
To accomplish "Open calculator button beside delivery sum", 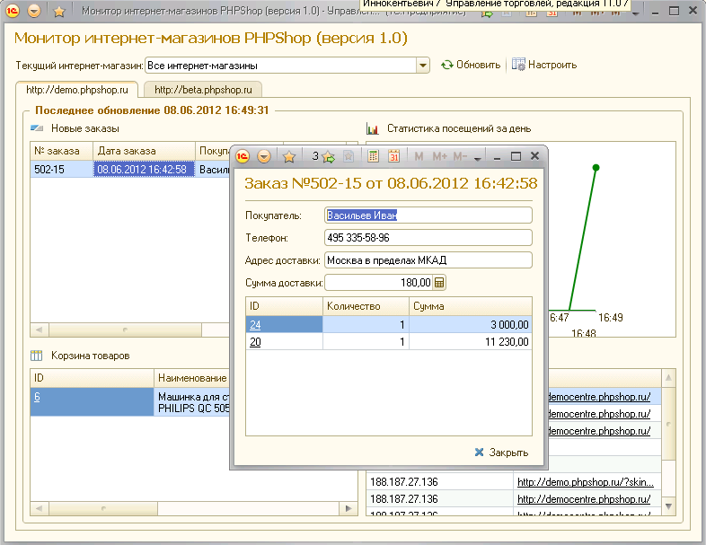I will pos(439,283).
